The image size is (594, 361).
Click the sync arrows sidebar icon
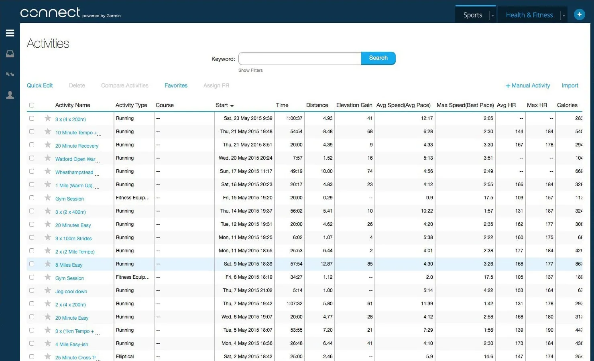coord(10,74)
